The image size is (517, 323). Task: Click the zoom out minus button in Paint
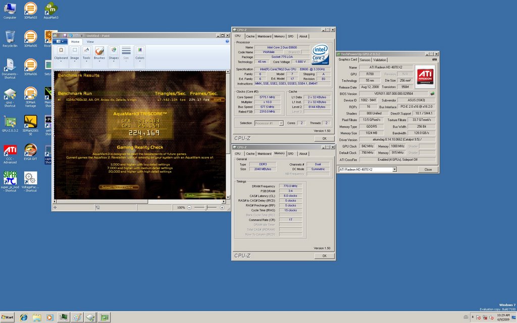point(189,207)
